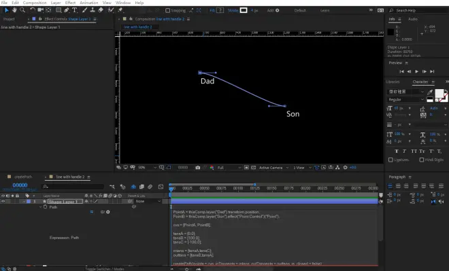Switch to the createPath timeline tab
449x271 pixels.
point(23,177)
